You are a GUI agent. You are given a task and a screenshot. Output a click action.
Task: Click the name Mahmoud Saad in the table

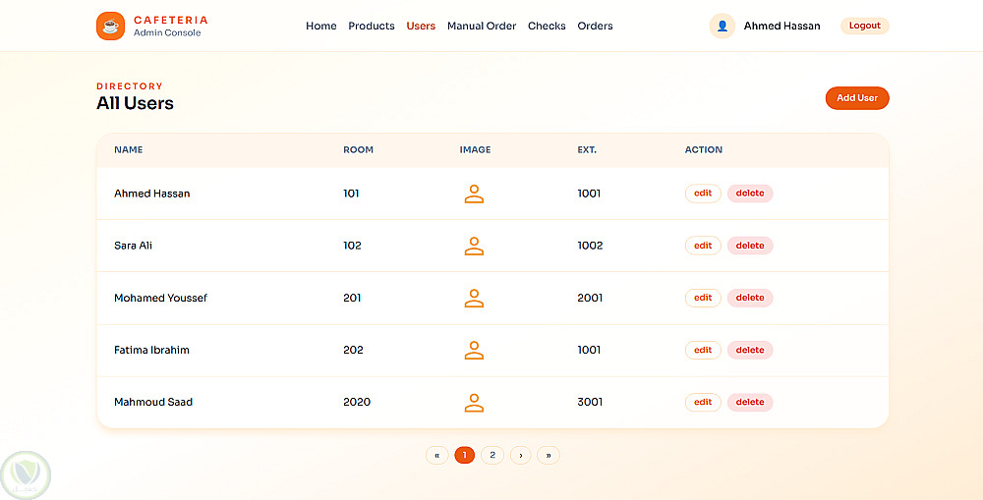153,402
